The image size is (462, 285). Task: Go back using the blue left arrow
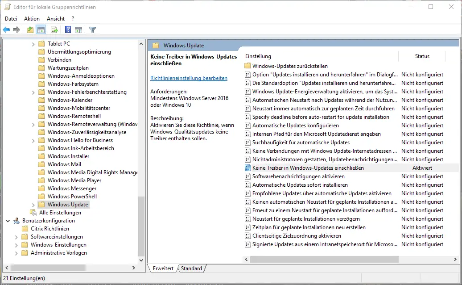click(6, 29)
